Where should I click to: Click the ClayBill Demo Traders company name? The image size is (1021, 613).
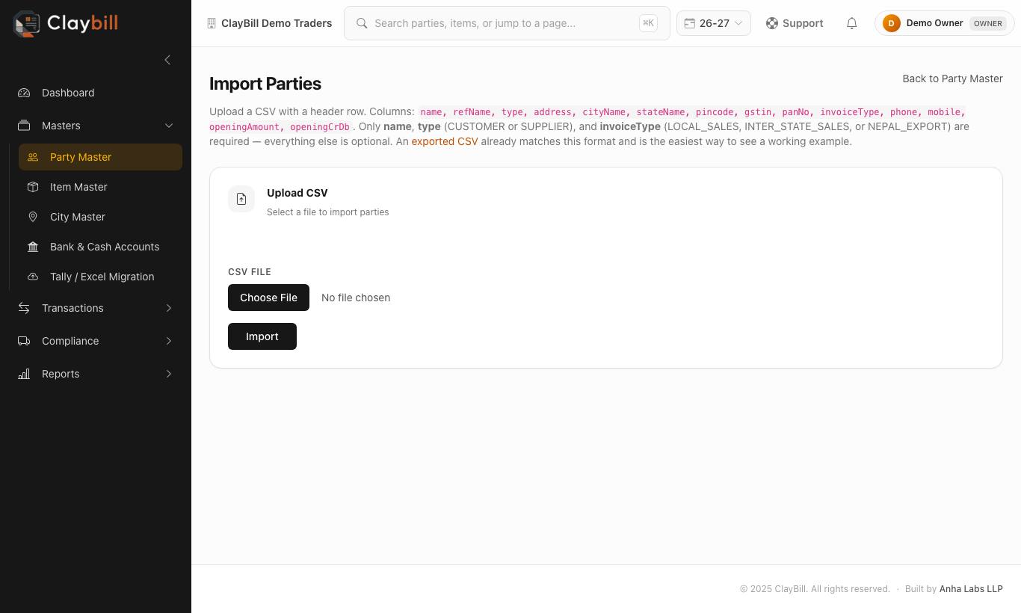pyautogui.click(x=277, y=23)
